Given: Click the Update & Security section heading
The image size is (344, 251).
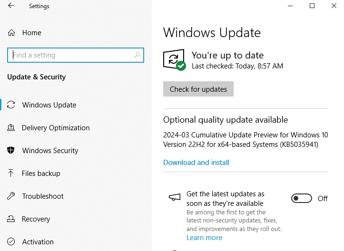Looking at the screenshot, I should click(37, 77).
